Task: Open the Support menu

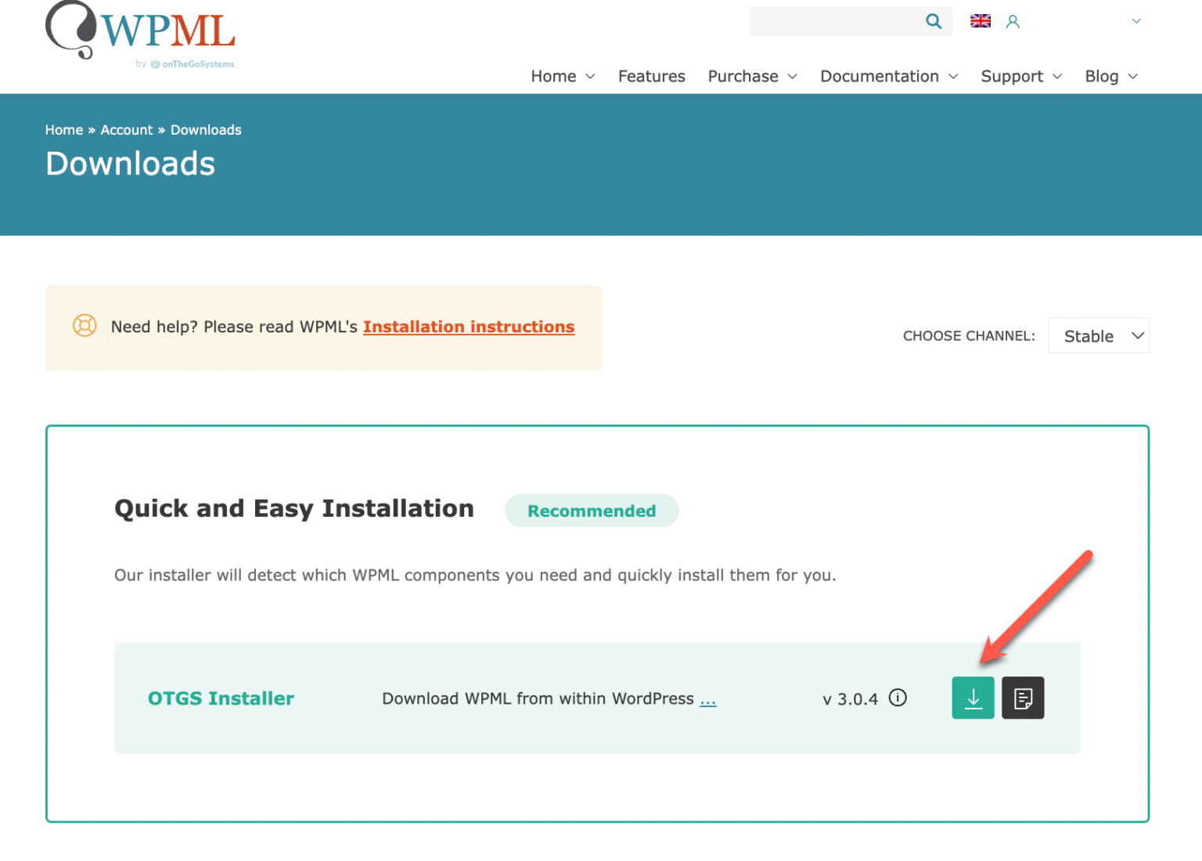Action: tap(1012, 77)
